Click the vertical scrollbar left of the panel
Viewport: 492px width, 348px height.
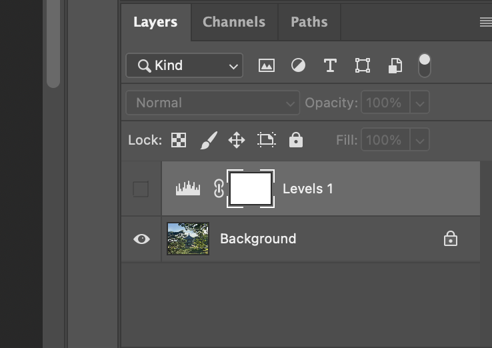point(53,44)
